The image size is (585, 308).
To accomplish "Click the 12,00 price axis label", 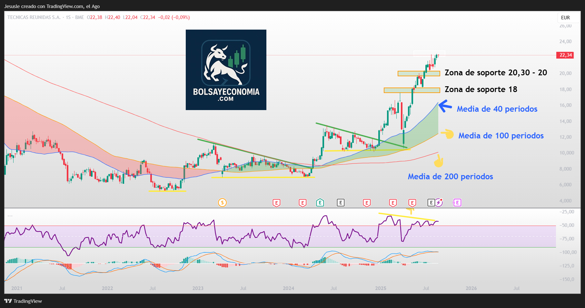I will pos(565,137).
